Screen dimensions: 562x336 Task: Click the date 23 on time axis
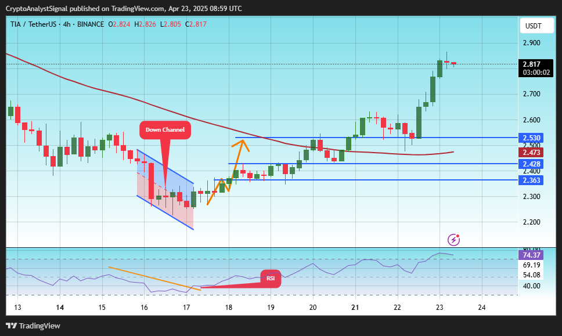[439, 308]
